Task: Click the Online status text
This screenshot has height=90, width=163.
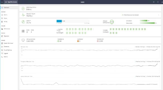Action: (28, 9)
